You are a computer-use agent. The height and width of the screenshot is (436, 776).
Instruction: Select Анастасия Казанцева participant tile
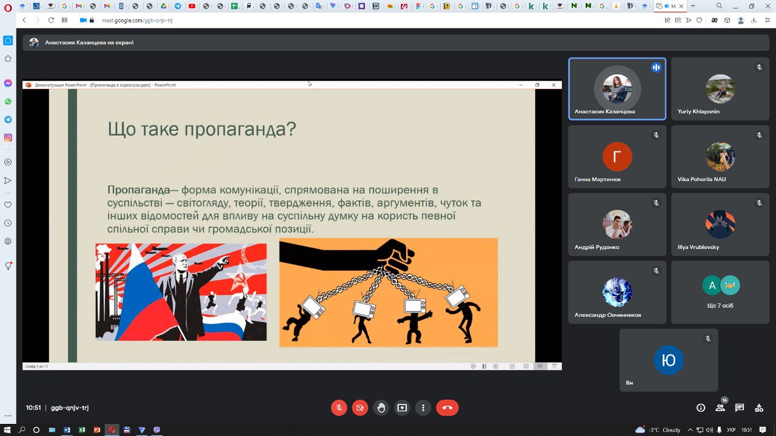(617, 89)
